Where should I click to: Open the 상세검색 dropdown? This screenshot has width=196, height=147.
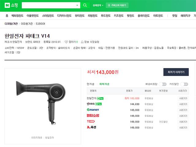click(98, 5)
